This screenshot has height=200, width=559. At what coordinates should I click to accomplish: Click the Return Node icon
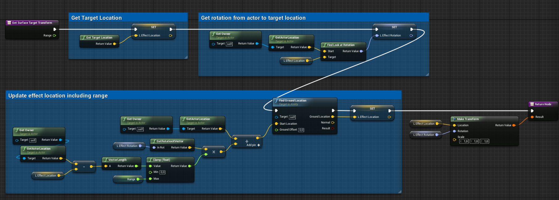pyautogui.click(x=532, y=104)
